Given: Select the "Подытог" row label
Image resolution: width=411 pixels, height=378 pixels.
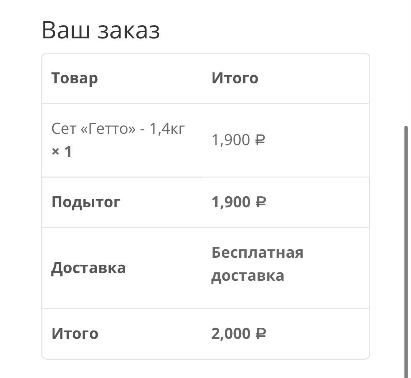Looking at the screenshot, I should coord(86,202).
